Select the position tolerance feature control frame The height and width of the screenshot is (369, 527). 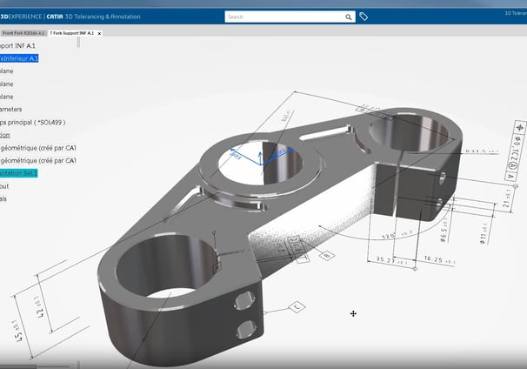(x=516, y=151)
